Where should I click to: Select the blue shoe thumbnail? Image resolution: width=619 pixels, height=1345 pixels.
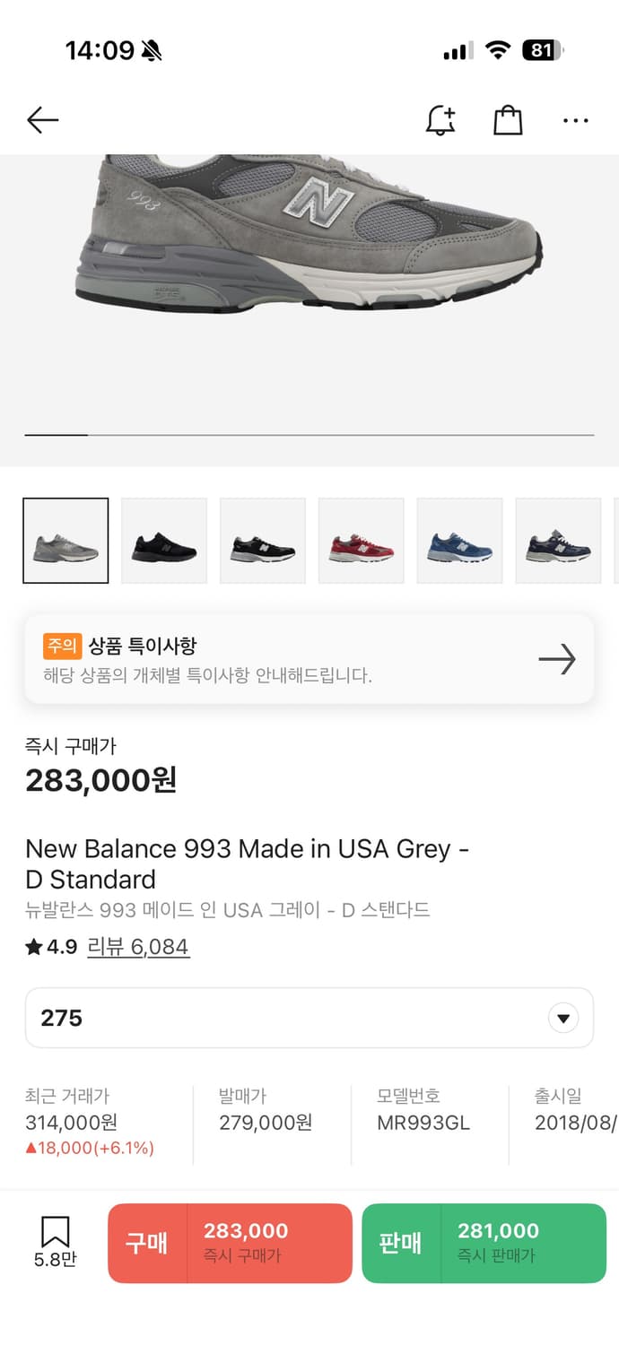(460, 541)
